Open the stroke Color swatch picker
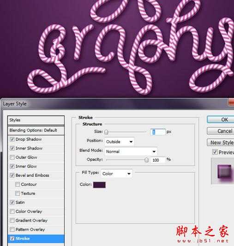234x246 pixels. click(99, 185)
